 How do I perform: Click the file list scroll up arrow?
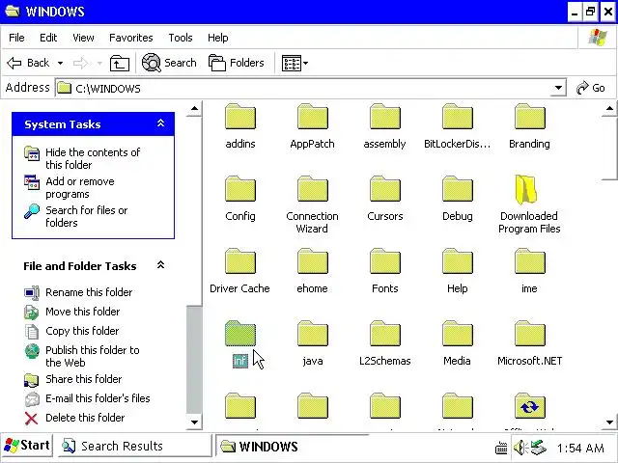coord(609,109)
